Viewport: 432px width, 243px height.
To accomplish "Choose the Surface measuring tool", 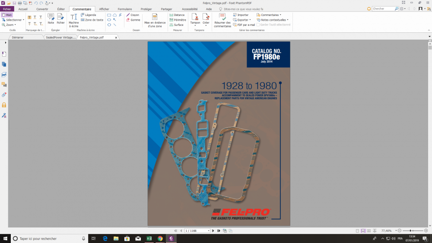I will [176, 25].
